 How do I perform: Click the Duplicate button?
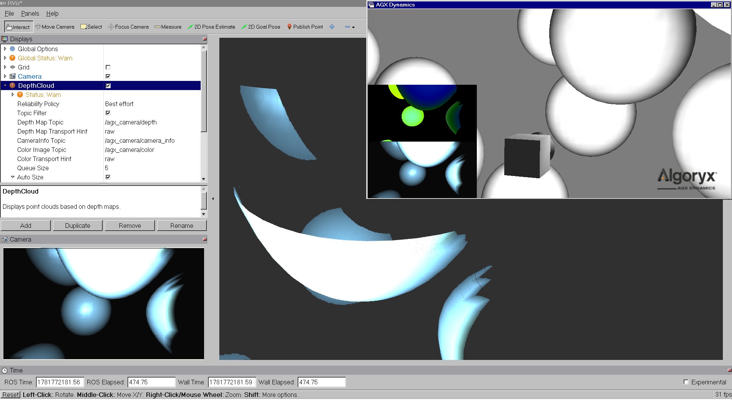(x=78, y=226)
